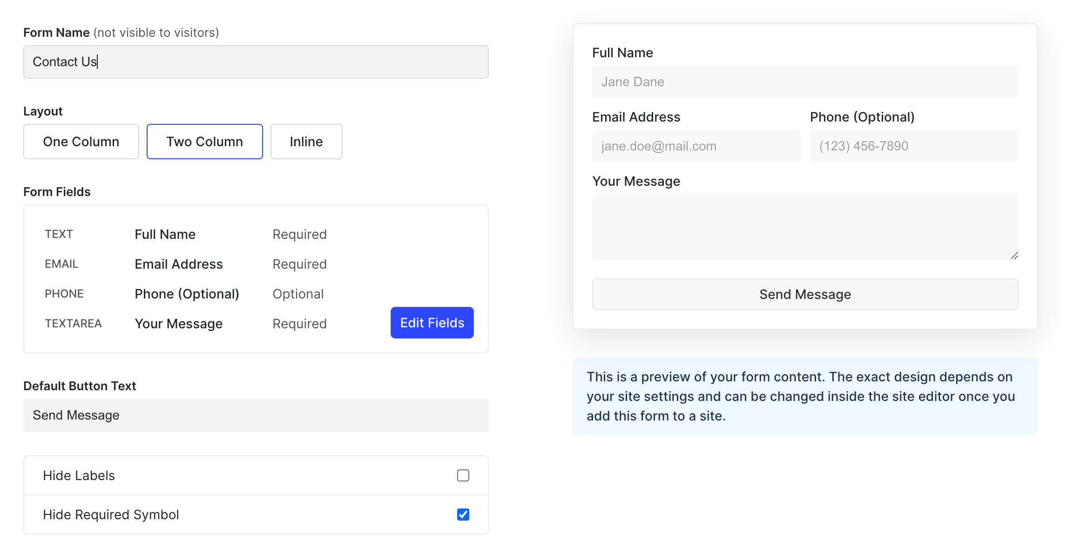Select the Phone (Optional) field row
Screen dimensions: 1067x542
tap(186, 294)
